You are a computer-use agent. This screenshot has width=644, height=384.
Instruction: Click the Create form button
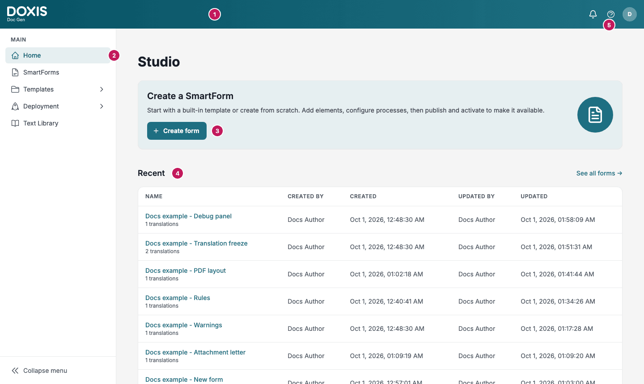point(177,131)
